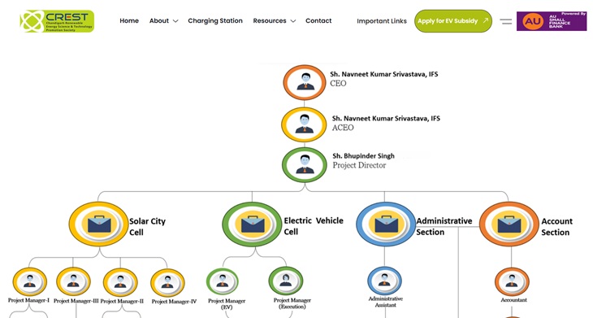Click the arrow on Apply for EV Subsidy
Screen dimensions: 593x318
pyautogui.click(x=485, y=21)
